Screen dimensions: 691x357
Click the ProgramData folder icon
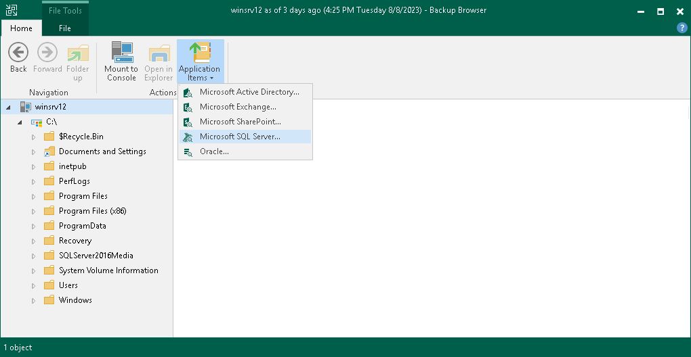click(x=49, y=226)
